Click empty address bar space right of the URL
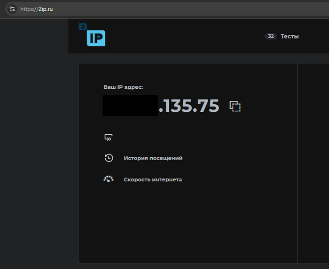Screen dimensions: 329x269 click(188, 9)
